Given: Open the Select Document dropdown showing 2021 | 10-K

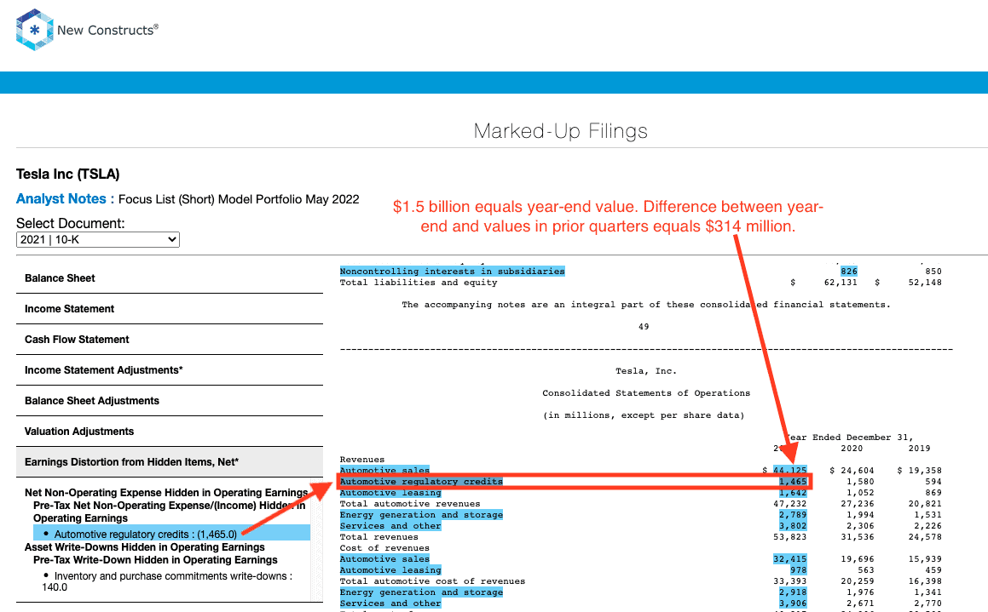Looking at the screenshot, I should [98, 240].
